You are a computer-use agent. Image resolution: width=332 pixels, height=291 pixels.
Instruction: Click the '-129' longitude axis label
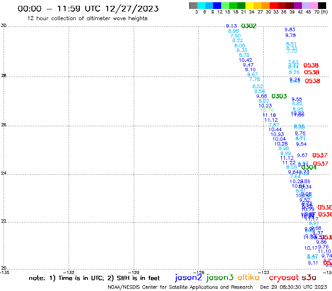click(134, 272)
